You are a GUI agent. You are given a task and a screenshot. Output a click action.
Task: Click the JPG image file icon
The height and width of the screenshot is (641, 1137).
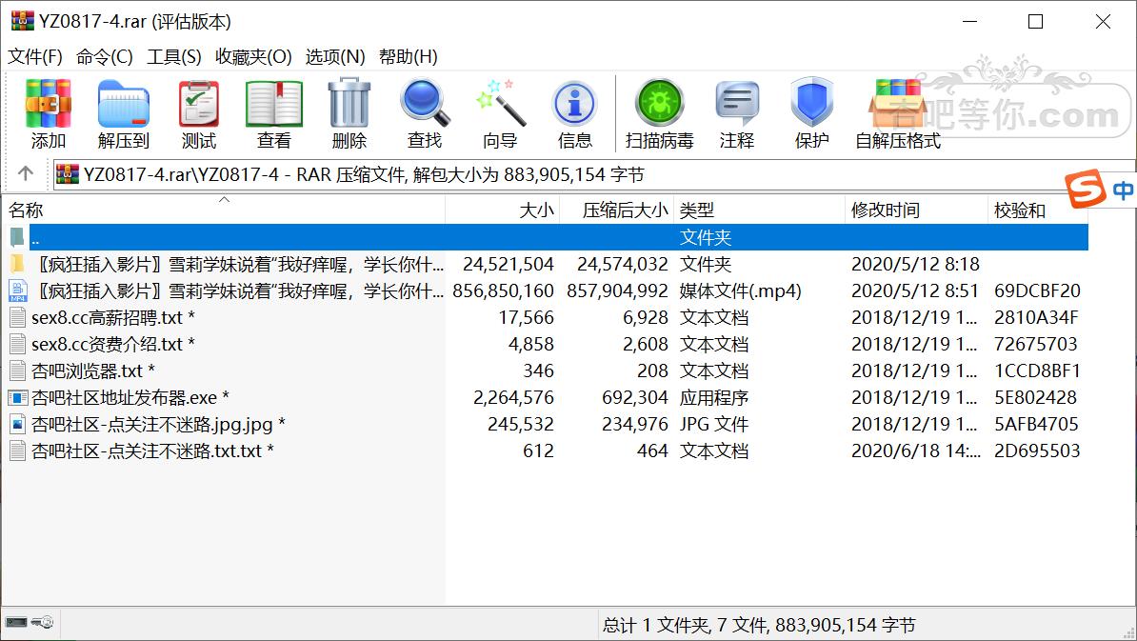(x=18, y=424)
